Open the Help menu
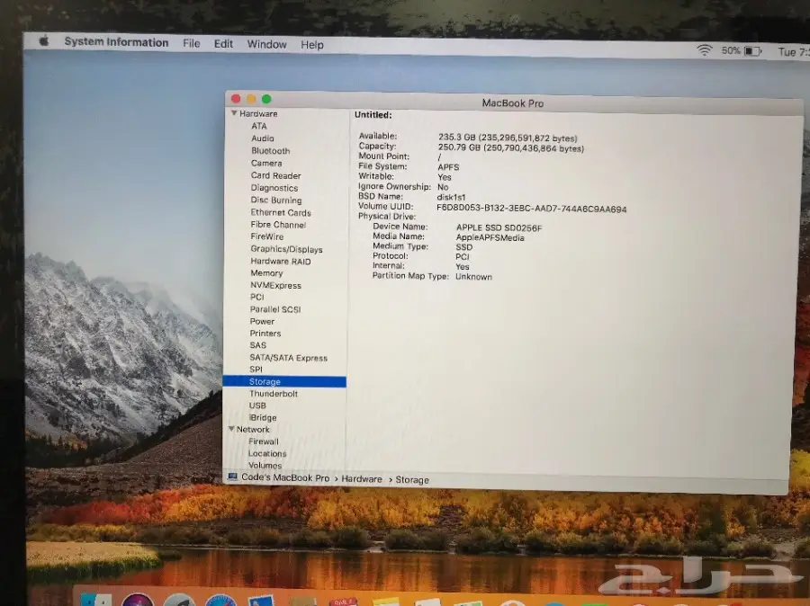 point(312,45)
